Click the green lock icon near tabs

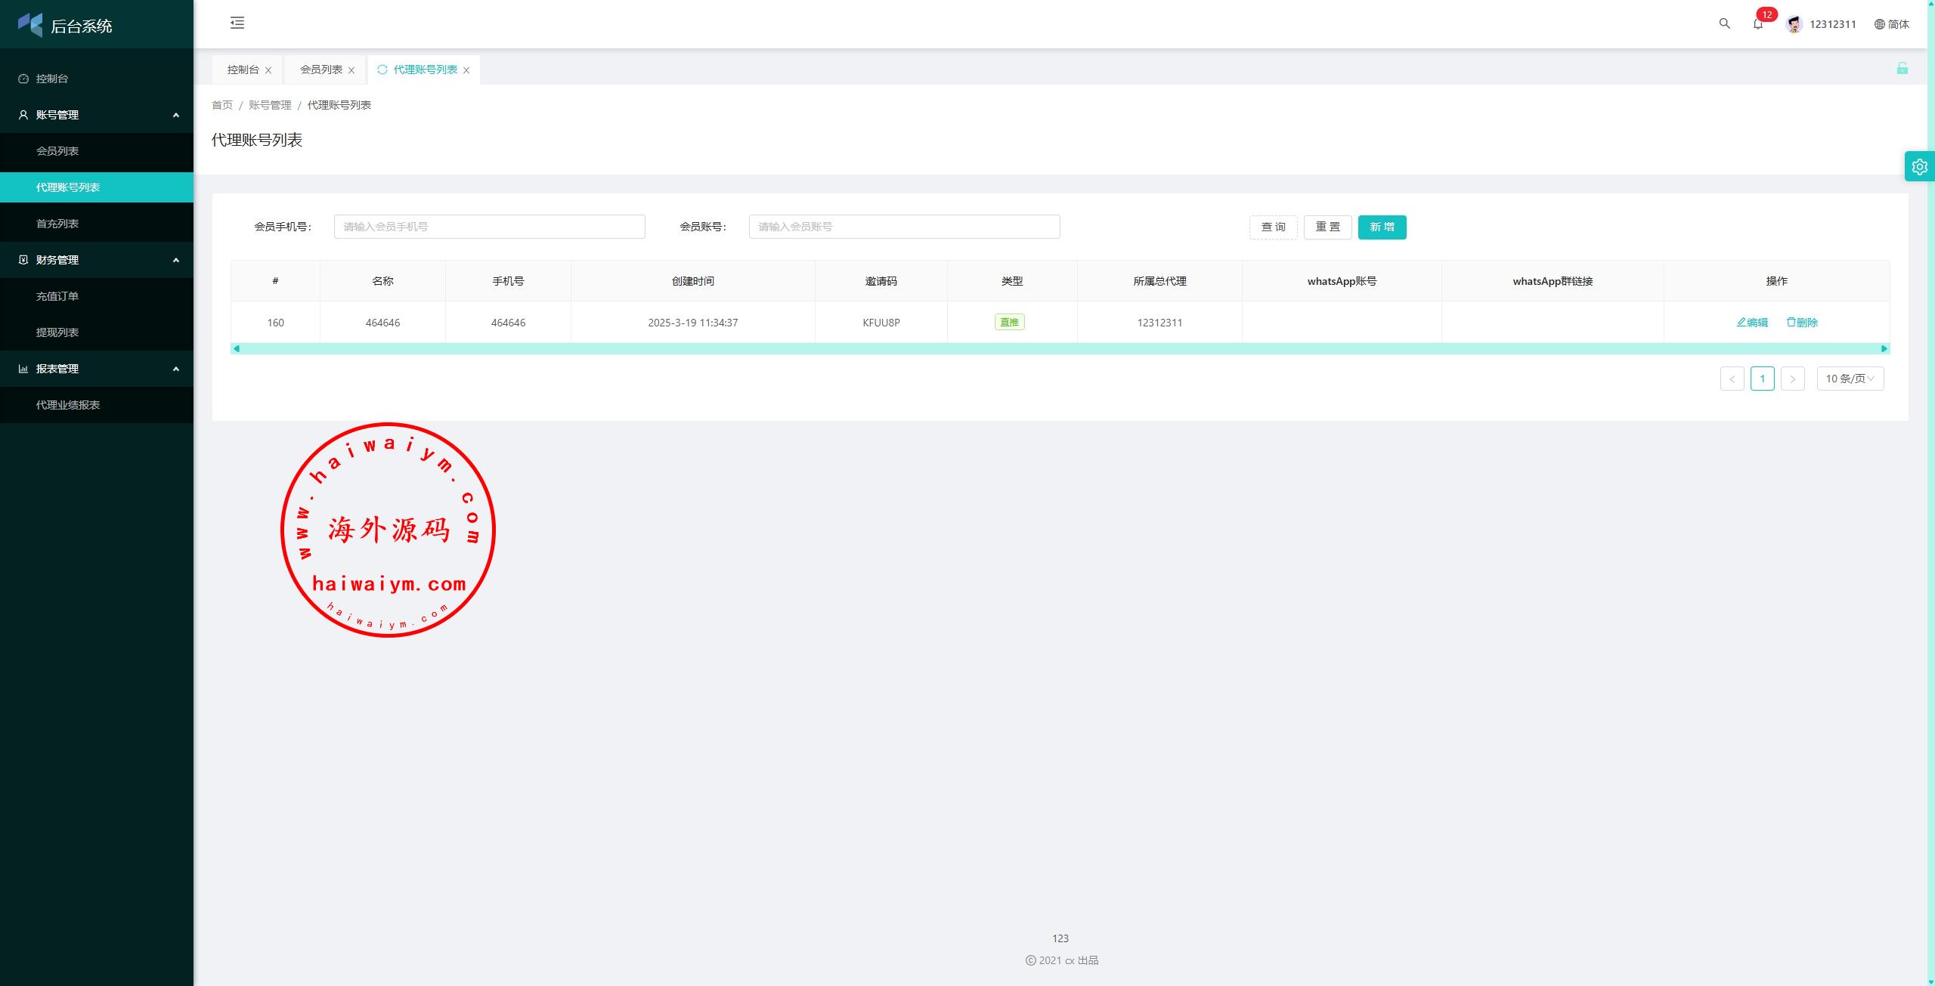coord(1902,69)
